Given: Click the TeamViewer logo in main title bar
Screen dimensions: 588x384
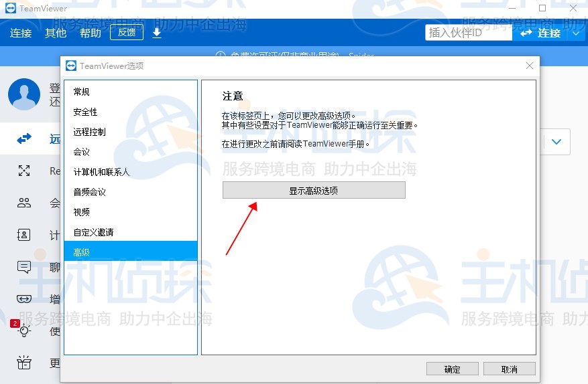Looking at the screenshot, I should click(11, 8).
